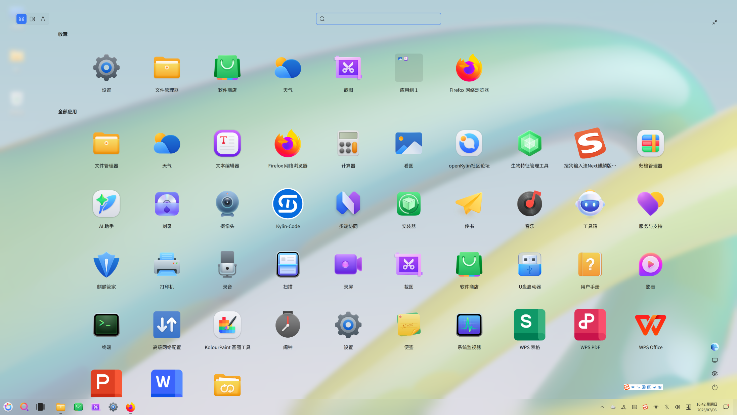
Task: Exit fullscreen launcher with collapse icon
Action: pos(715,22)
